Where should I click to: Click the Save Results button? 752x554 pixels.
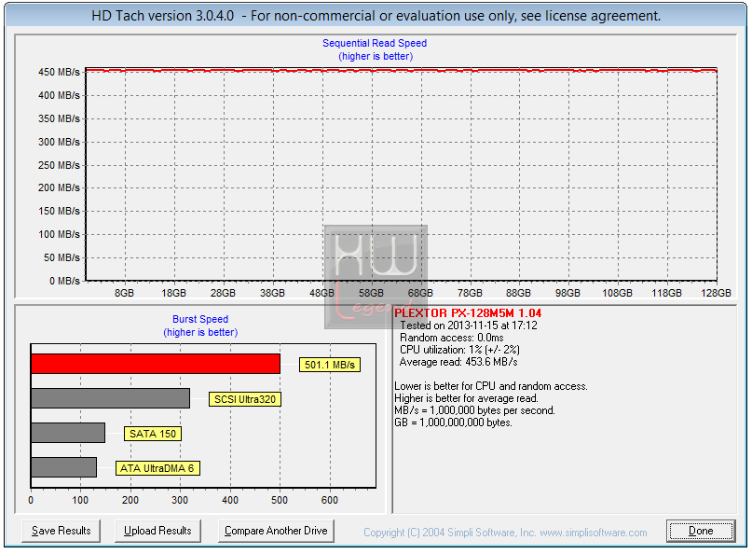61,531
